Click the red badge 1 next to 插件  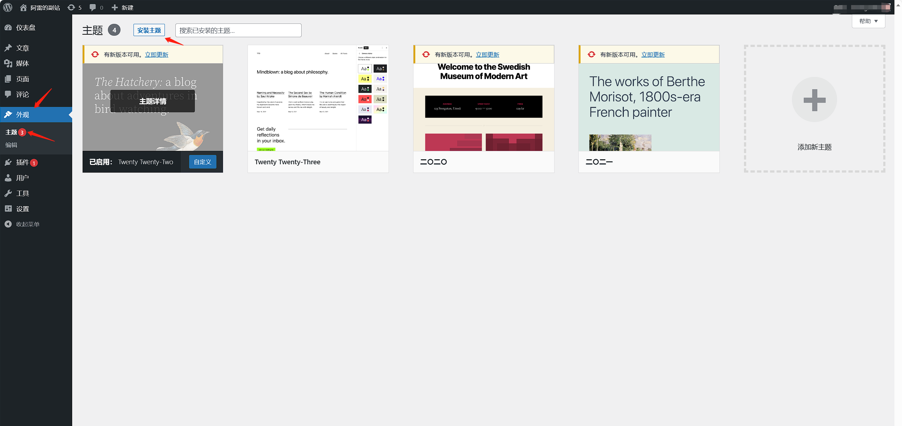tap(34, 163)
